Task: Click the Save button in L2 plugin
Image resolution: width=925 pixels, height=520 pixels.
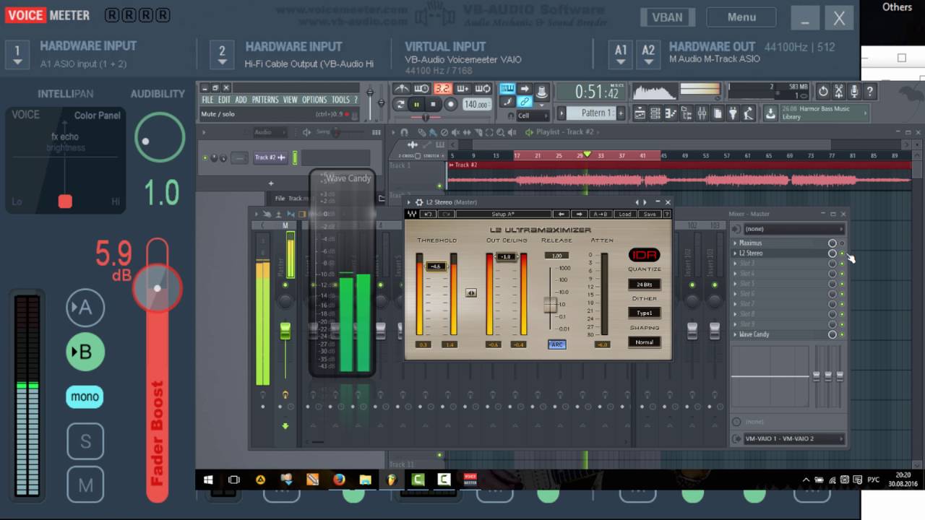Action: (x=650, y=214)
